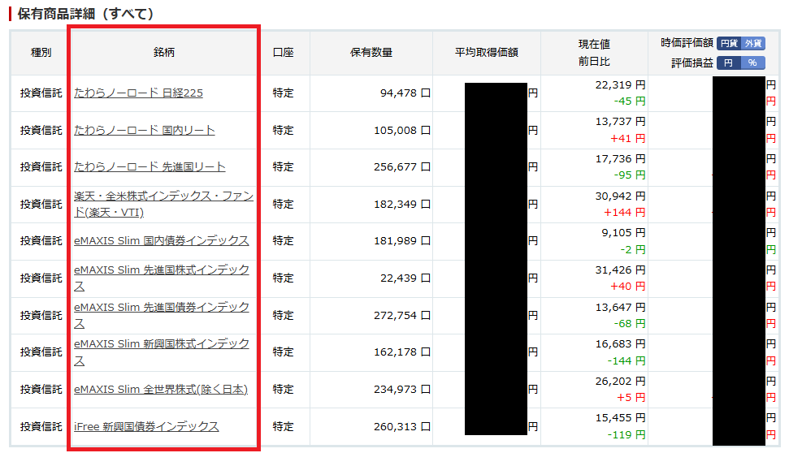
Task: Click the +144 円 daily change
Action: [625, 212]
